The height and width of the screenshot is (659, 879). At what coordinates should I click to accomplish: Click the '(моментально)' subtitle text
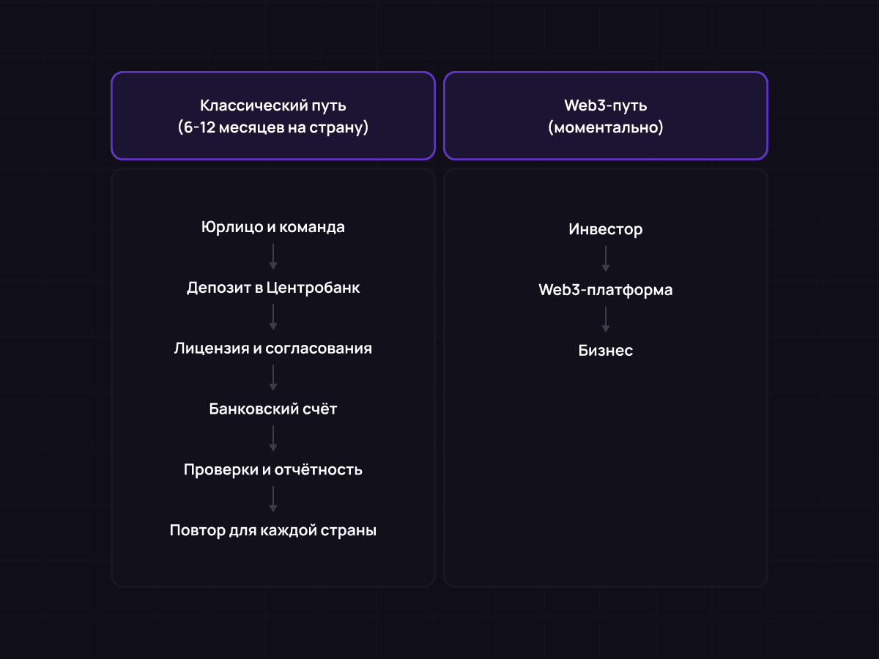click(605, 127)
